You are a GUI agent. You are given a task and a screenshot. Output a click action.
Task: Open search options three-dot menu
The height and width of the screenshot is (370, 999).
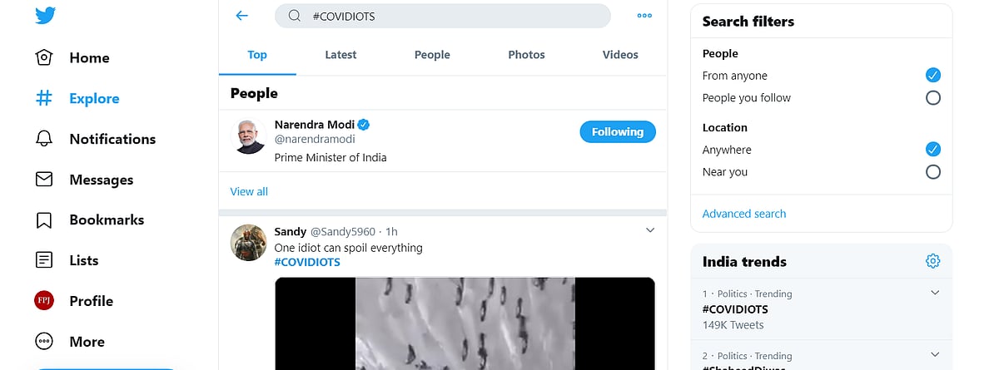coord(644,16)
